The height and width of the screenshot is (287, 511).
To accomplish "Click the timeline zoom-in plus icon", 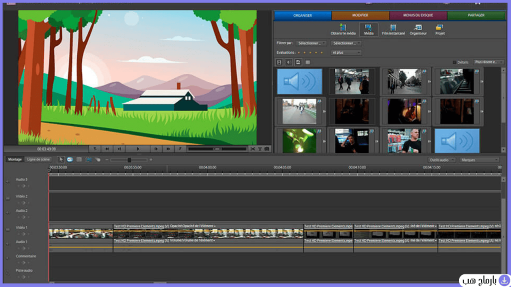I will click(151, 160).
